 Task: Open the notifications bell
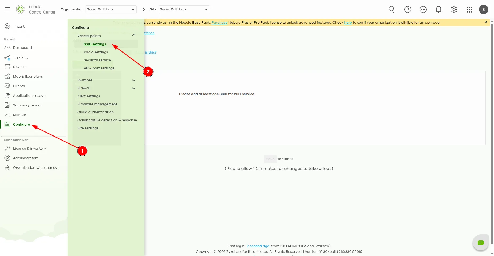439,9
